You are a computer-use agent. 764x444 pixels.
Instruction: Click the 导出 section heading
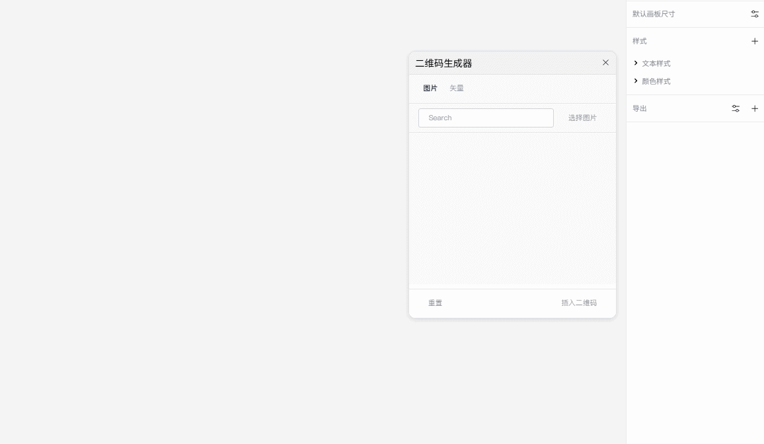tap(640, 108)
